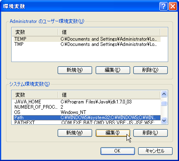Image resolution: width=179 pixels, height=161 pixels.
Task: Select the OS system variable row
Action: [x=87, y=112]
